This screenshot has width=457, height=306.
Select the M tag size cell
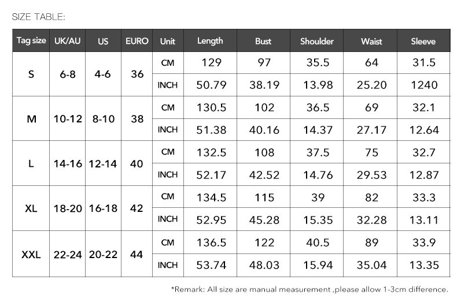pos(31,119)
